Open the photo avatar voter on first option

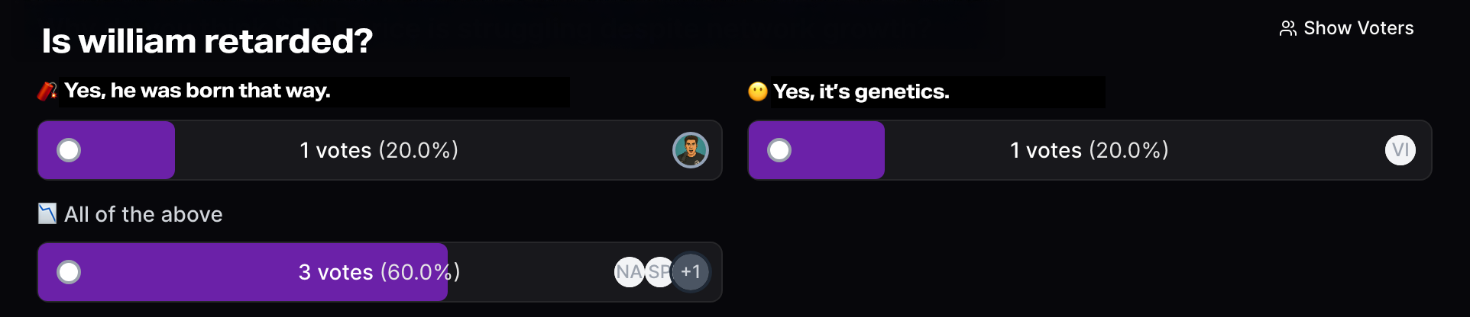click(x=691, y=150)
